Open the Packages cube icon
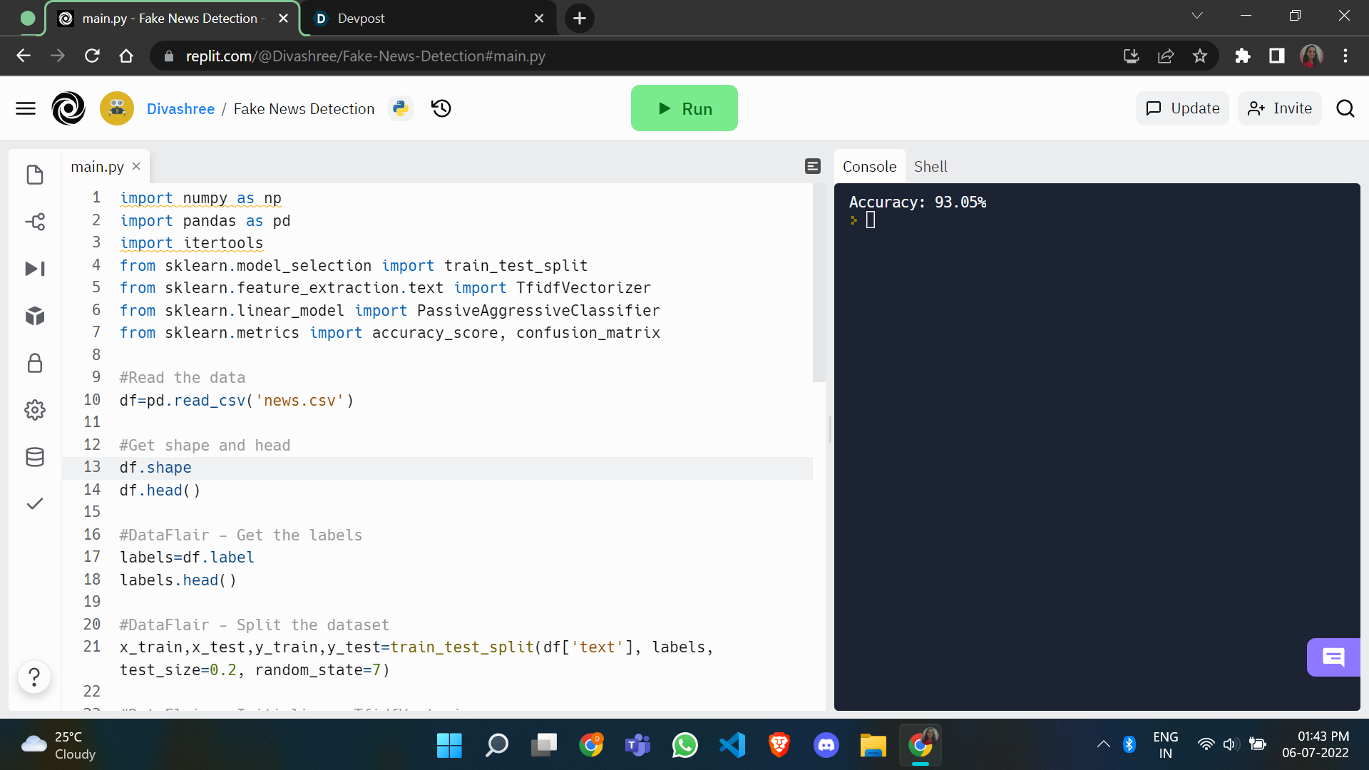 pos(34,316)
